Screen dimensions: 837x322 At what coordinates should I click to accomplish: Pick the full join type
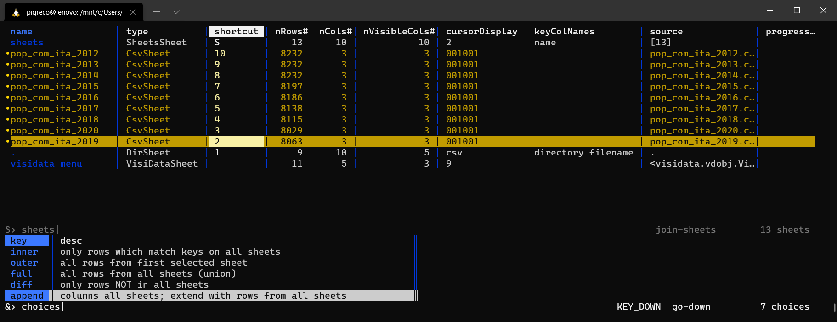(x=21, y=274)
